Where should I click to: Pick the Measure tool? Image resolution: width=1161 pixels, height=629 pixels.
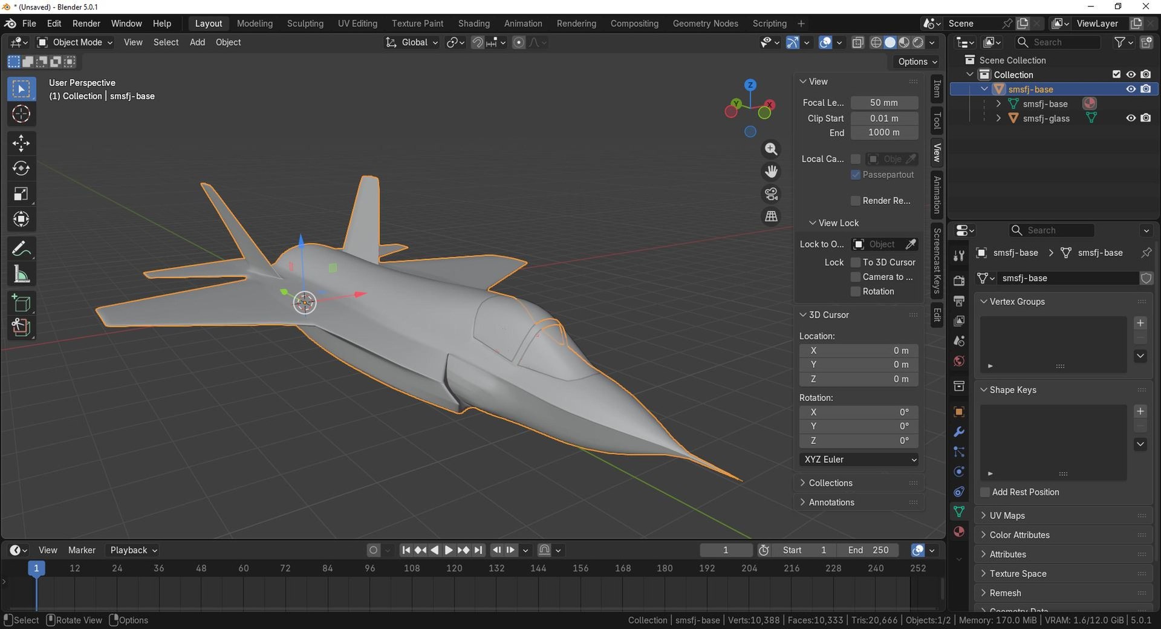(21, 275)
